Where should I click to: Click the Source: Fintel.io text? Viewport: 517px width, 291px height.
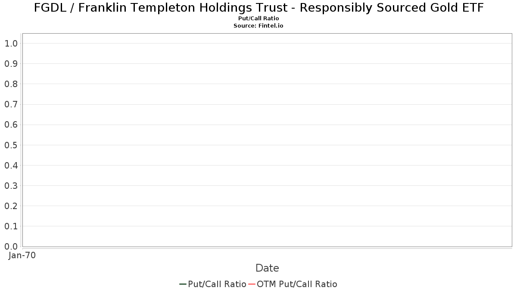coord(258,26)
